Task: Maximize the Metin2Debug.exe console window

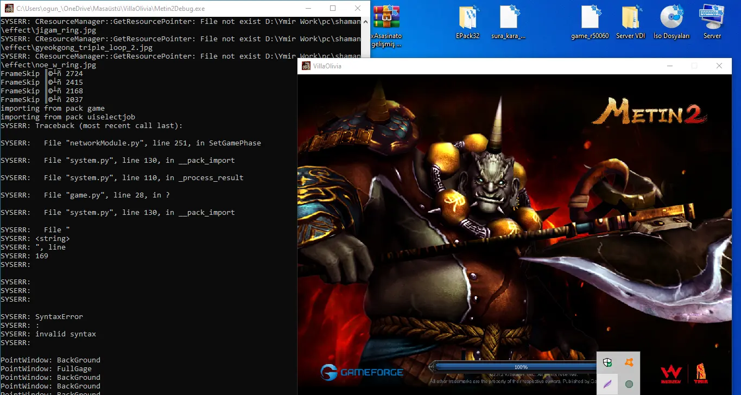Action: point(333,9)
